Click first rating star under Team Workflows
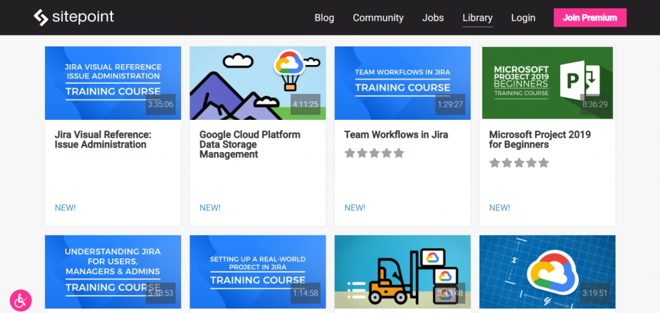Image resolution: width=660 pixels, height=313 pixels. pyautogui.click(x=350, y=153)
